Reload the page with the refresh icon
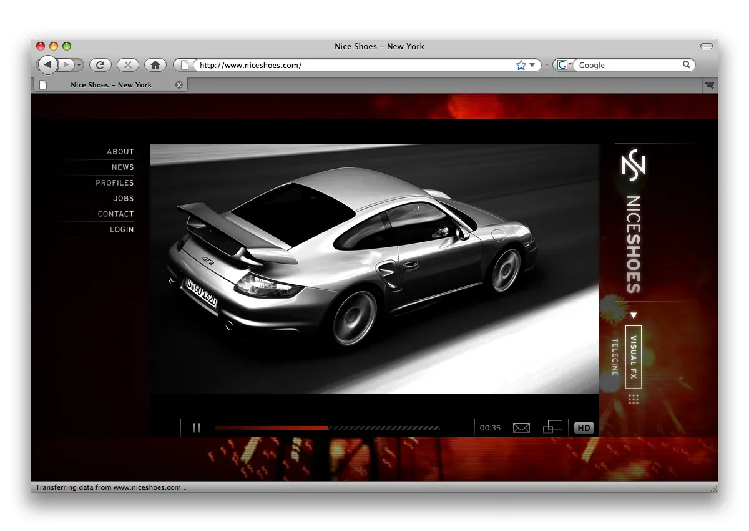 point(100,64)
